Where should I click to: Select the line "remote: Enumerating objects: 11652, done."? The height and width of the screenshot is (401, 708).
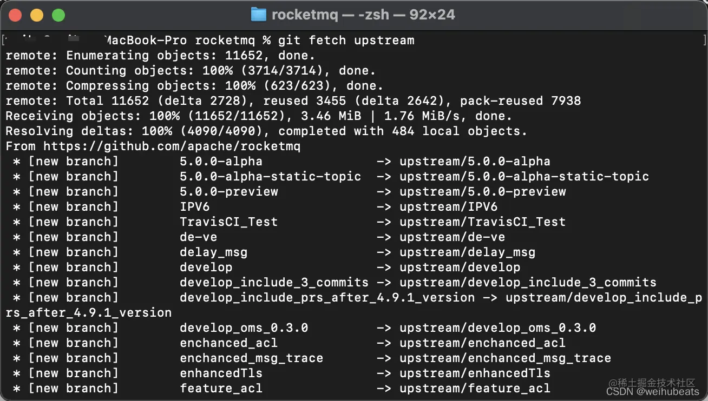tap(160, 56)
